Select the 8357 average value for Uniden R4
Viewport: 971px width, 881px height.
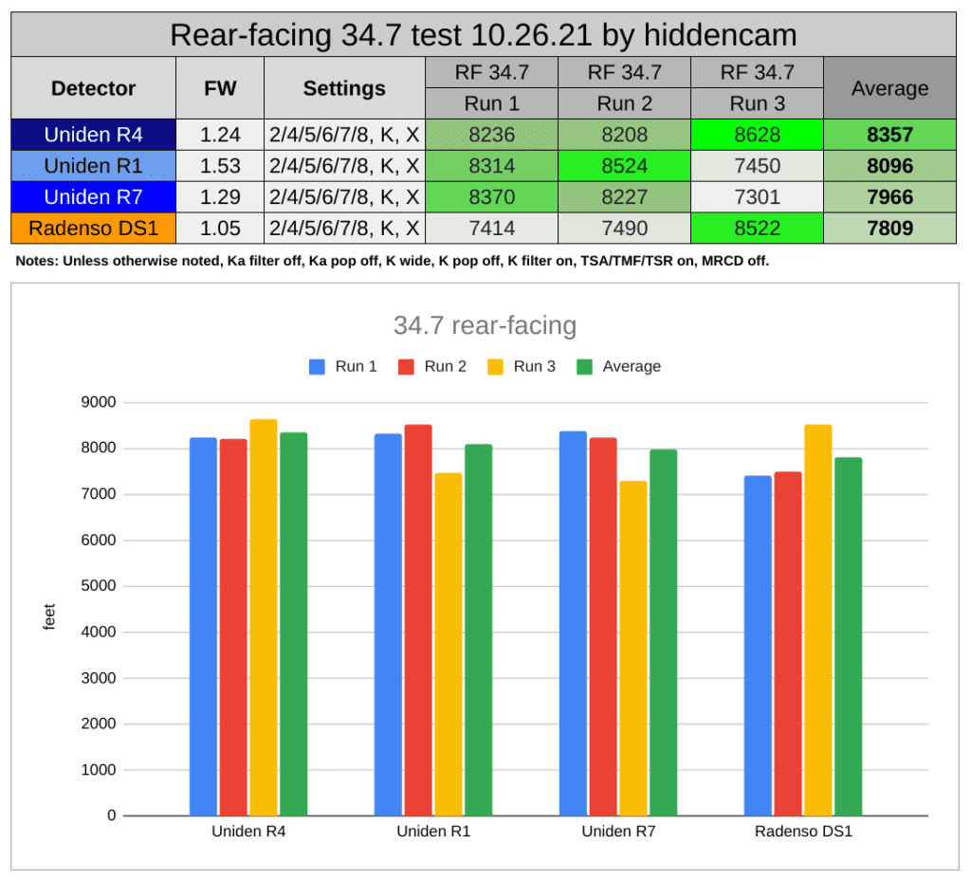point(889,134)
